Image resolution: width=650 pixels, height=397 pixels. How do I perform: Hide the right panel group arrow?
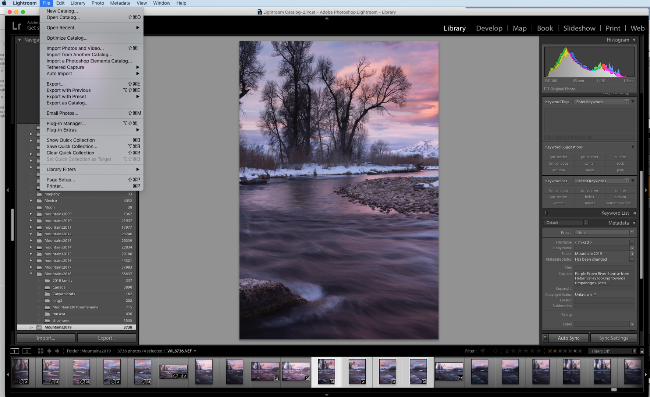click(646, 190)
